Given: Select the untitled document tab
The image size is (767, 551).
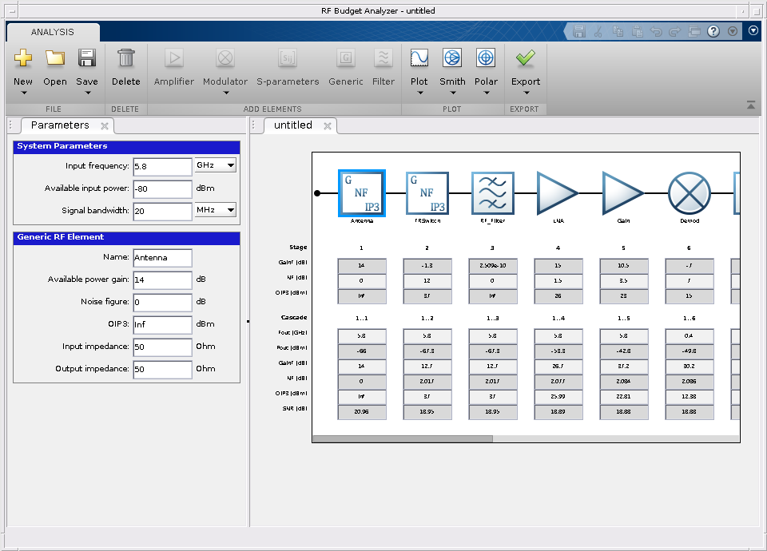Looking at the screenshot, I should point(292,125).
